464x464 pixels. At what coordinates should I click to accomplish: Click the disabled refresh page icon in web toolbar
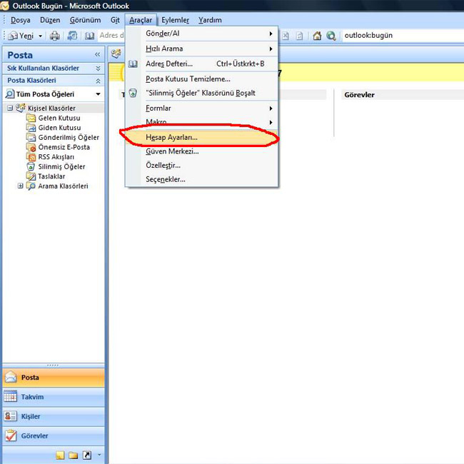(x=300, y=36)
